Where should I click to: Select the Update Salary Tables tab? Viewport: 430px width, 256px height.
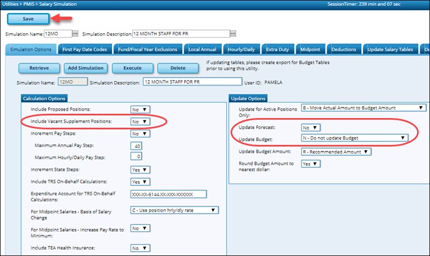click(x=390, y=49)
